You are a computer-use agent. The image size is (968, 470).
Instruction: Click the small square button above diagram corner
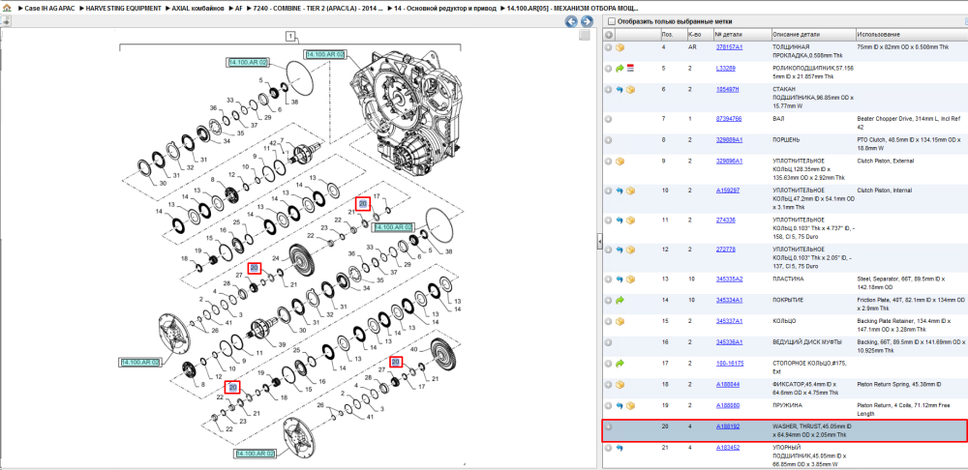[x=584, y=36]
